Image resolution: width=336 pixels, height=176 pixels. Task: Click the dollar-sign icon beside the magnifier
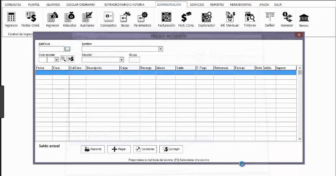pyautogui.click(x=71, y=59)
